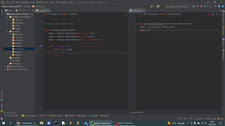This screenshot has height=126, width=225.
Task: Toggle Project tool window side stripe button
Action: point(1,13)
